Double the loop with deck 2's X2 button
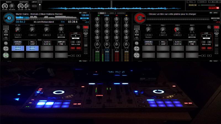Viewport: 221px width, 124px height. pos(209,42)
